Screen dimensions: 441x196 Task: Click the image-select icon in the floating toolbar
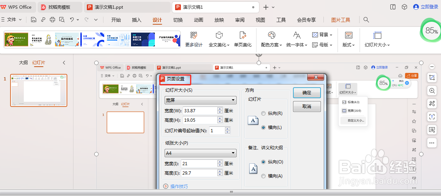(x=432, y=130)
